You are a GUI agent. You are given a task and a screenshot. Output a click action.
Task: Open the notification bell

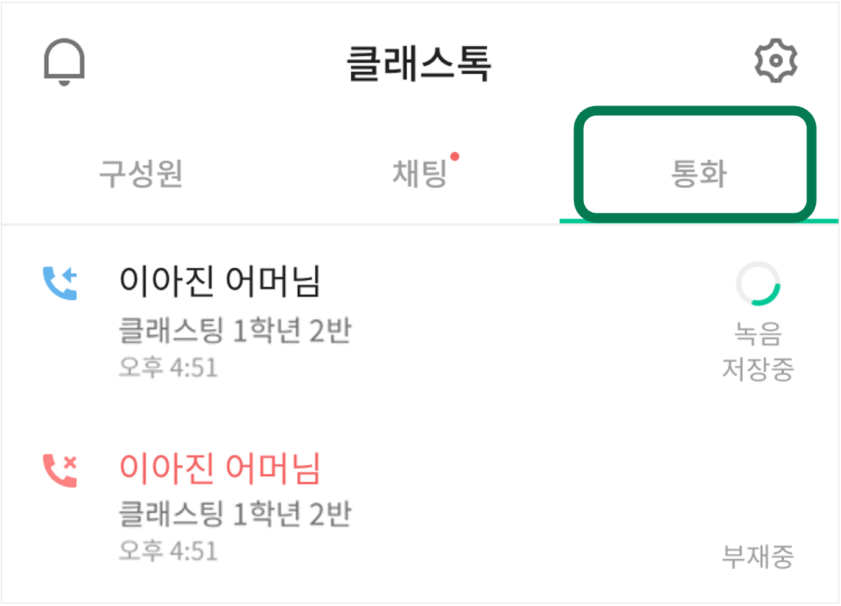[64, 62]
